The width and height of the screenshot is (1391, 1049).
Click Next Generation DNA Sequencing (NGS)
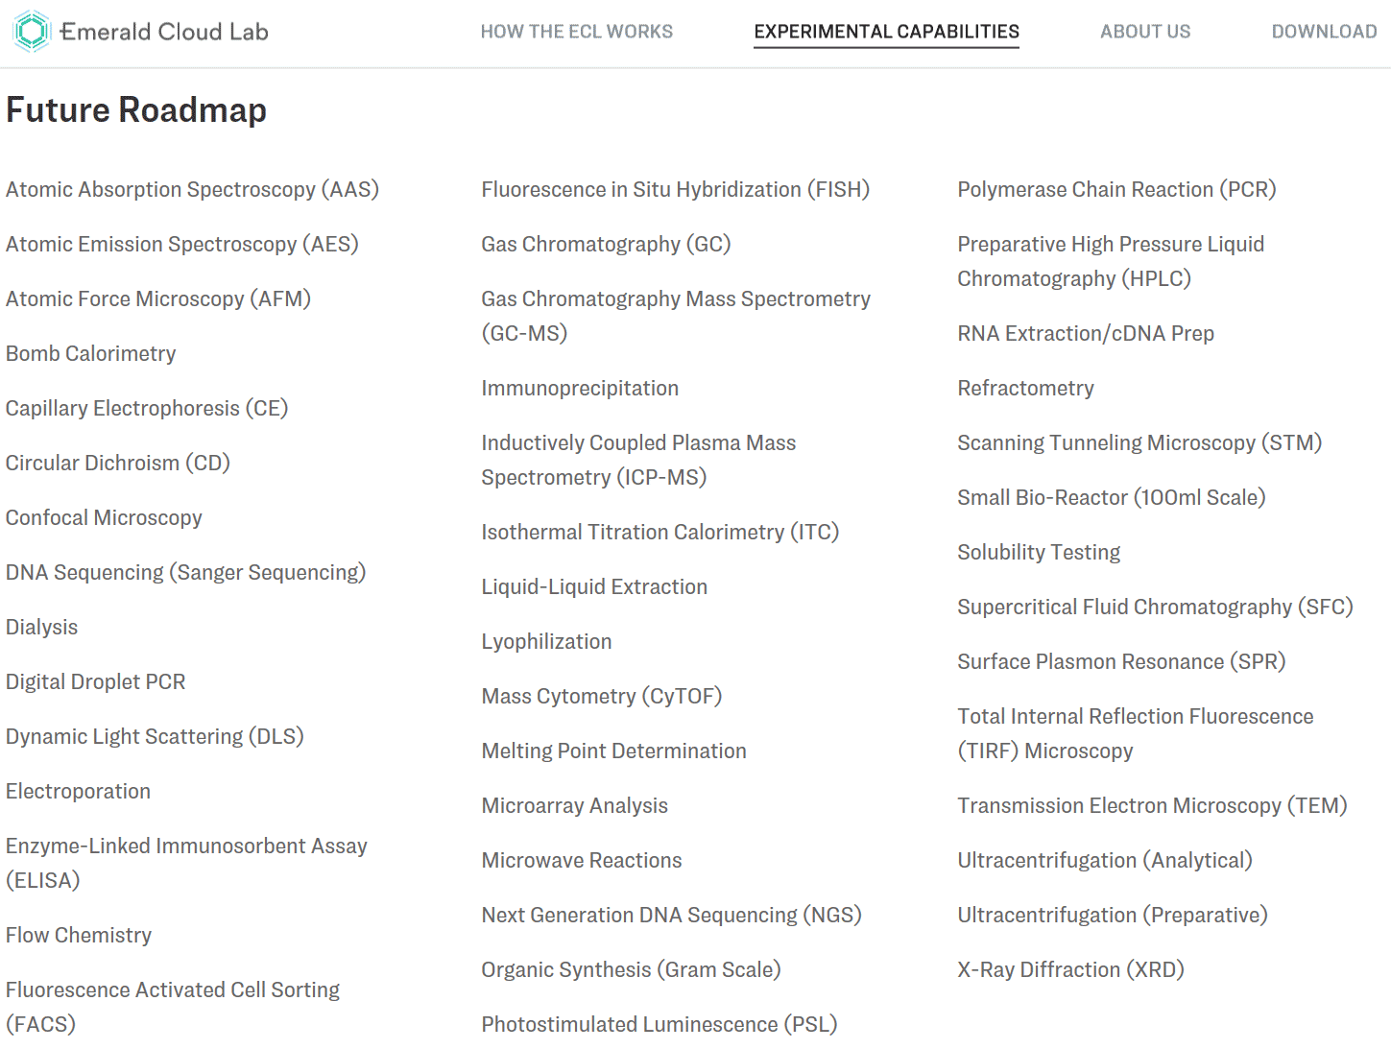(x=672, y=916)
